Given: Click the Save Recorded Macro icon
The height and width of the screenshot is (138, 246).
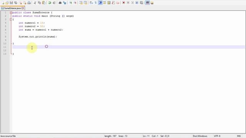Looking at the screenshot, I should coord(141,3).
